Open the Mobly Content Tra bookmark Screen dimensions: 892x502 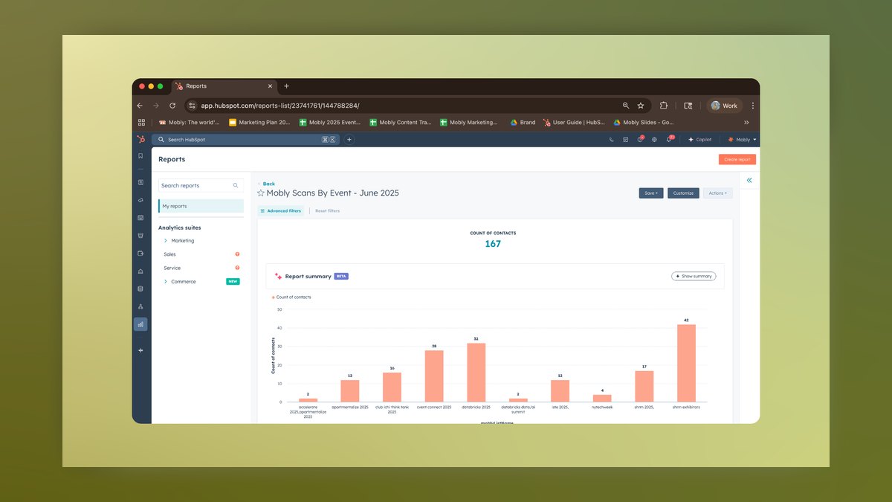400,123
